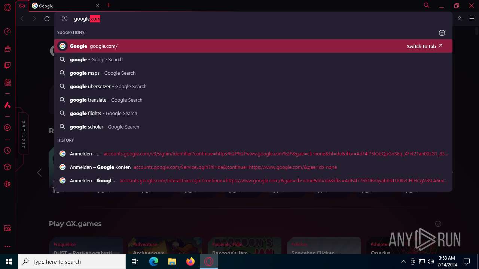Close the Google tab
The height and width of the screenshot is (269, 479).
pos(97,6)
